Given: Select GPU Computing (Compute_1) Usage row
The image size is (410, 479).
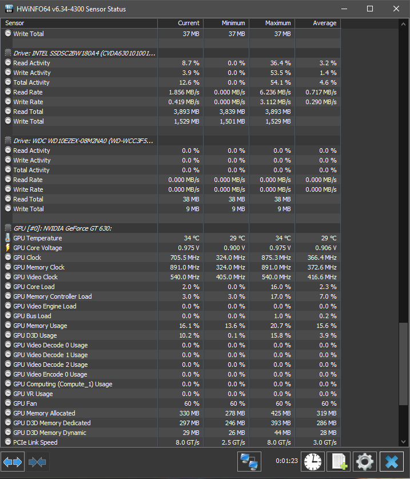Looking at the screenshot, I should tap(170, 384).
